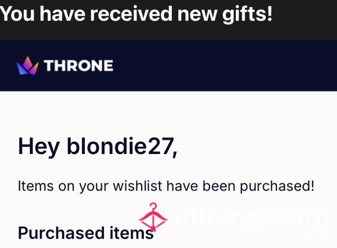Viewport: 337px width, 248px height.
Task: Click the word 'received' in the title
Action: [131, 13]
